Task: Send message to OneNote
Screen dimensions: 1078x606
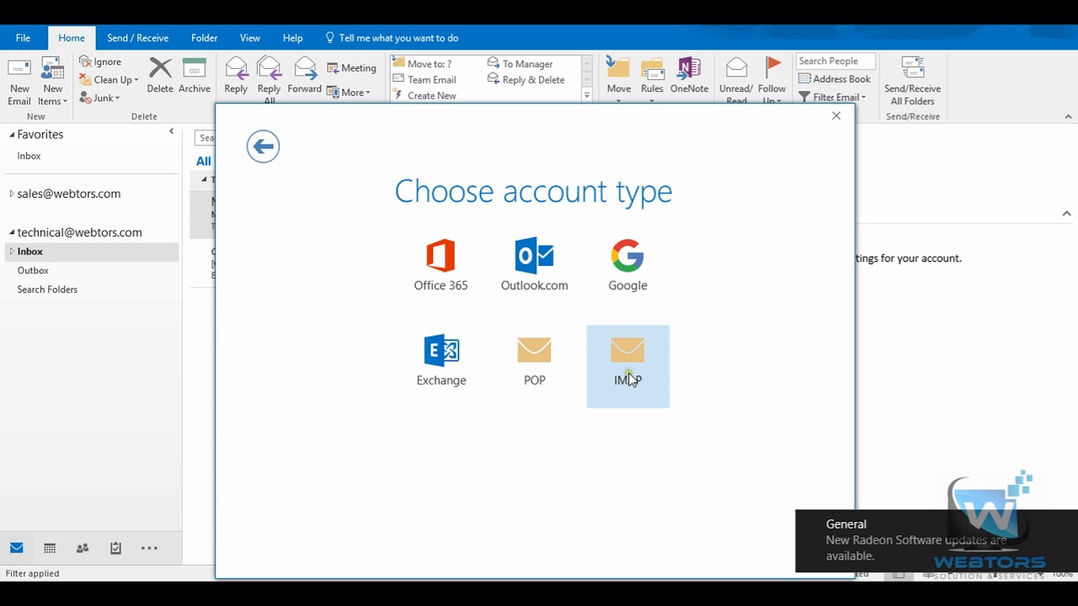Action: [x=689, y=76]
